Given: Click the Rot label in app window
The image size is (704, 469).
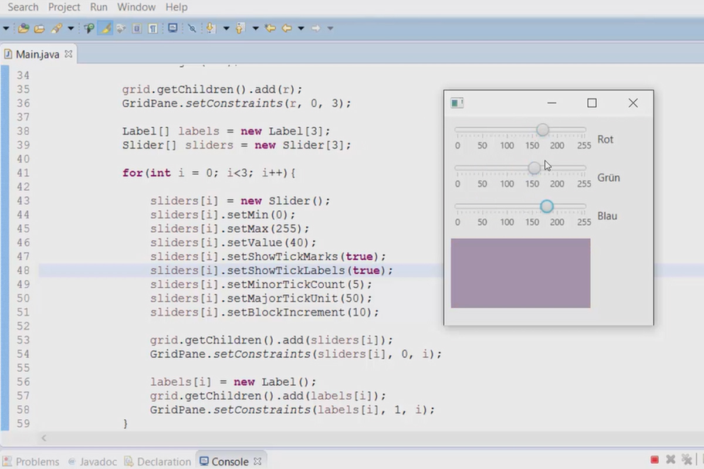Looking at the screenshot, I should pos(605,140).
